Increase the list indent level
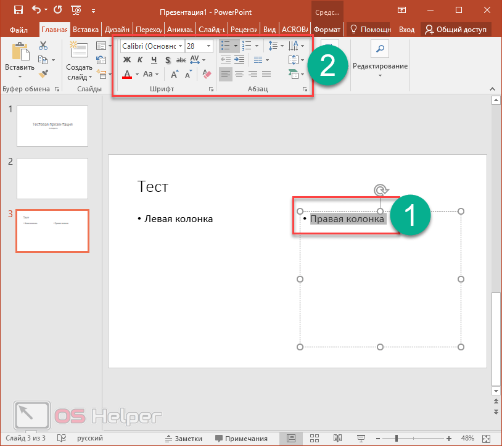Image resolution: width=502 pixels, height=446 pixels. [x=239, y=60]
